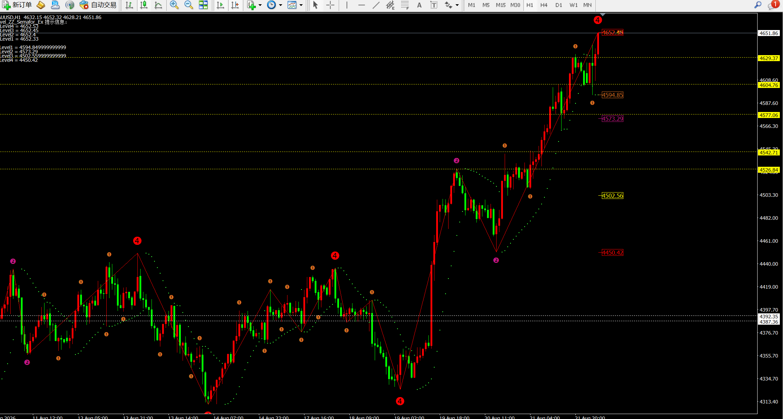
Task: Toggle chart auto scroll
Action: tap(220, 5)
